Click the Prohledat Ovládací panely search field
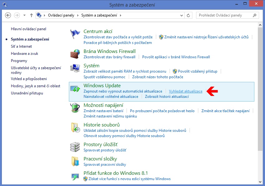The image size is (265, 186). [x=224, y=15]
